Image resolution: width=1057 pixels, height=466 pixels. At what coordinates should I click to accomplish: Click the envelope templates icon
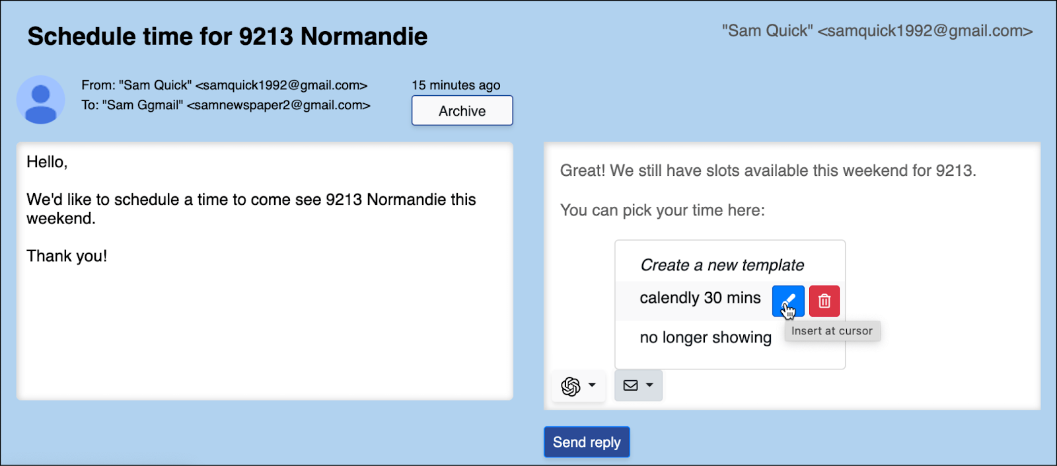(x=631, y=385)
